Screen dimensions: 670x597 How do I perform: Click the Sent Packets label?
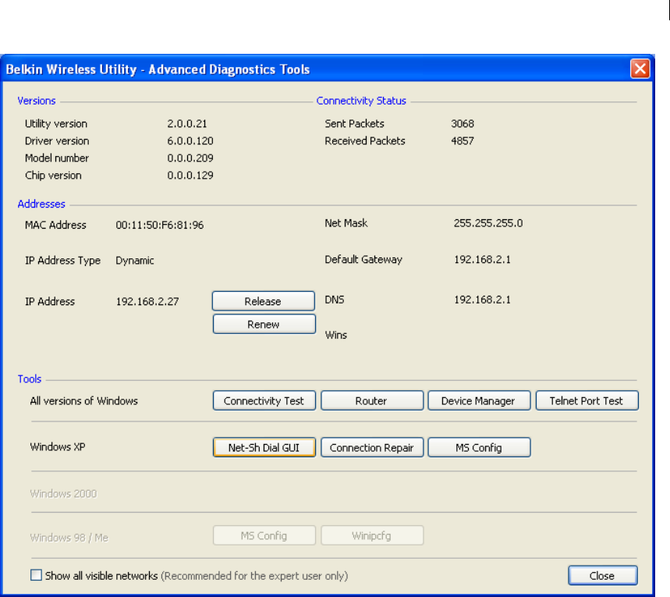click(354, 123)
